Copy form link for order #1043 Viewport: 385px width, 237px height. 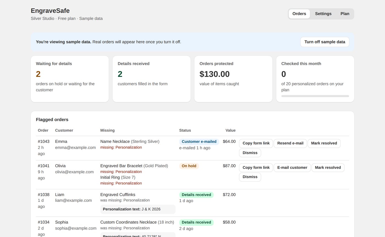[x=256, y=143]
